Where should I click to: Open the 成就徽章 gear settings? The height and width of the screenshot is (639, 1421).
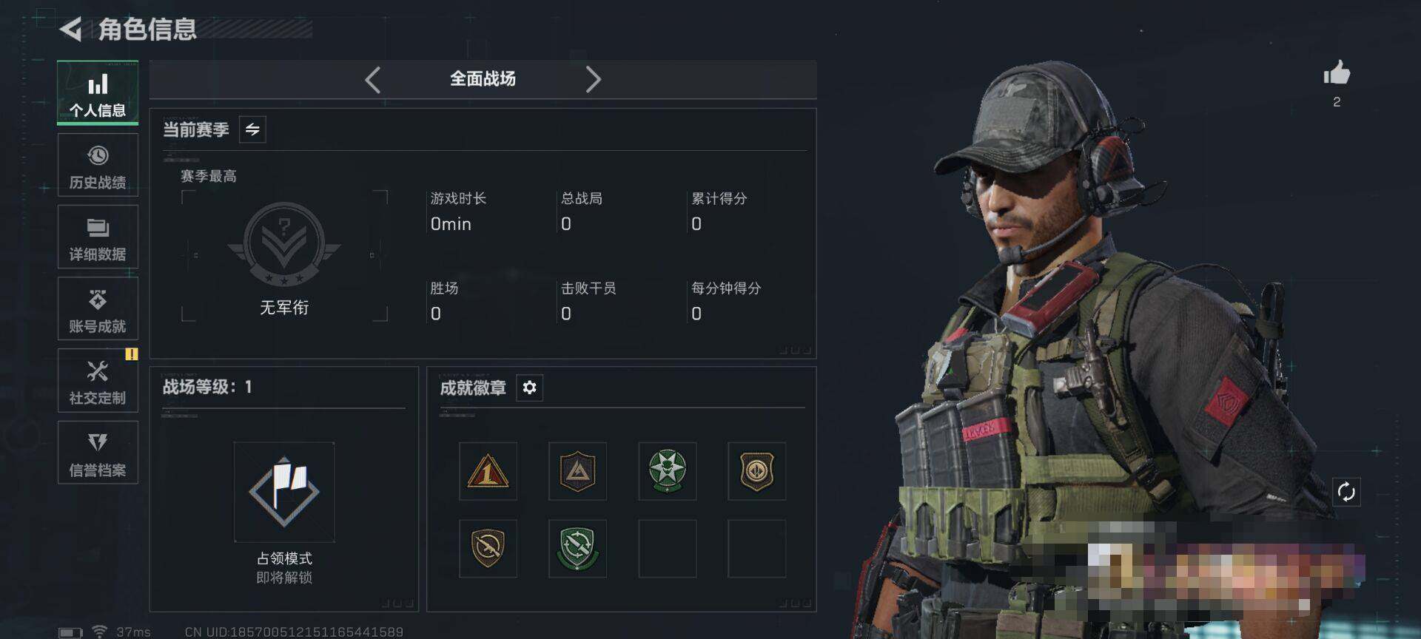click(529, 388)
